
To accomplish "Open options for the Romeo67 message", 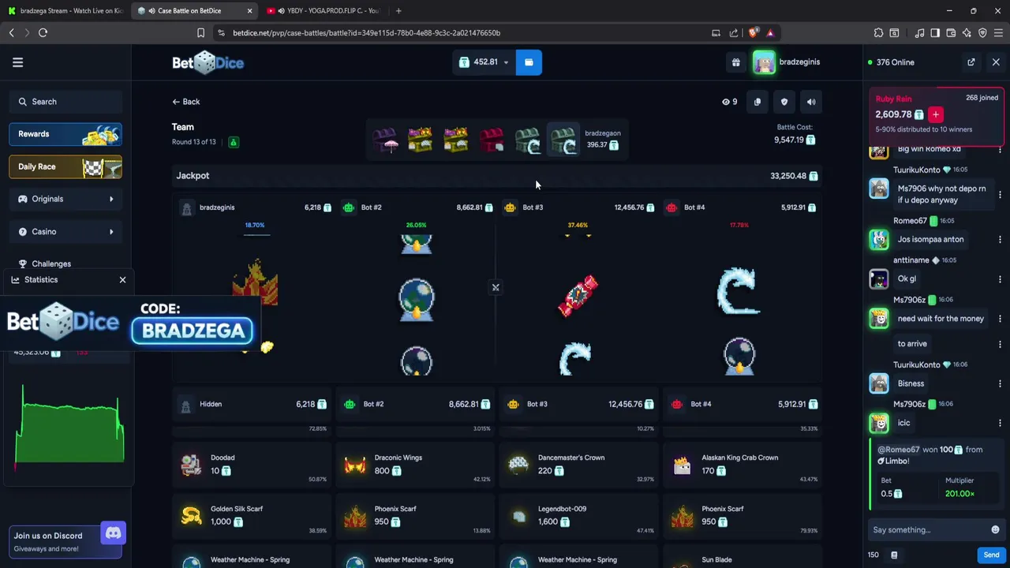I will (1000, 239).
